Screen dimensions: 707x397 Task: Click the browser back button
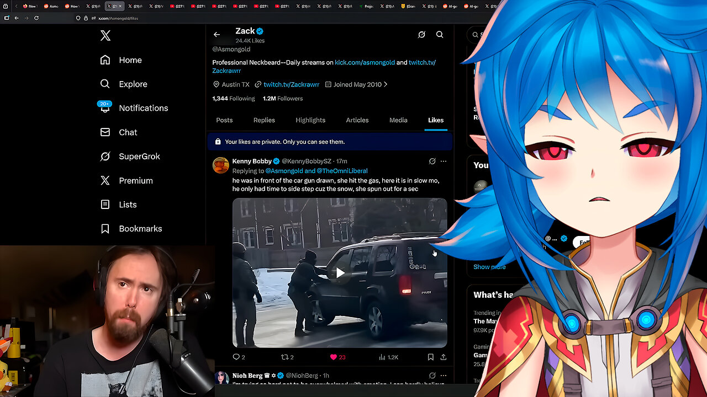tap(17, 18)
